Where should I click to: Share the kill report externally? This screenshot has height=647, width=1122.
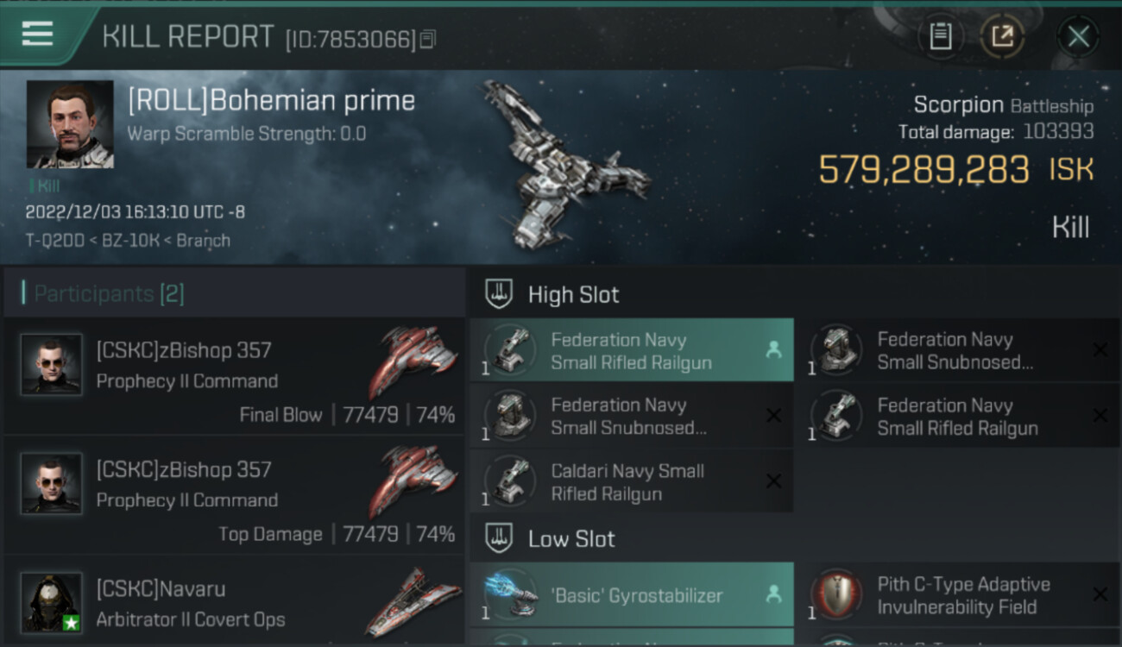pos(1002,36)
